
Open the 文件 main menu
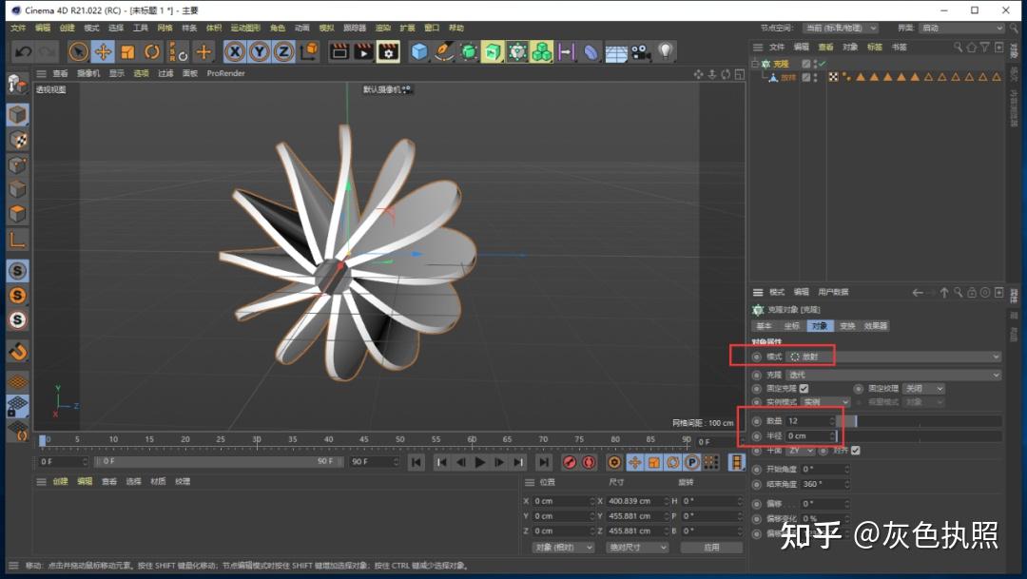coord(18,28)
